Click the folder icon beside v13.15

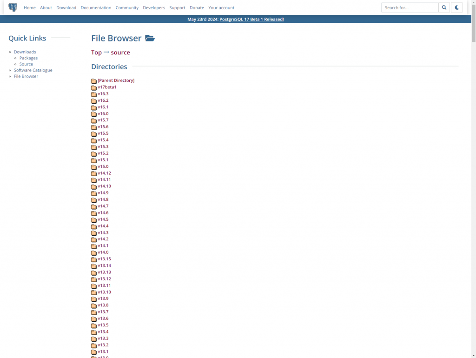click(94, 259)
